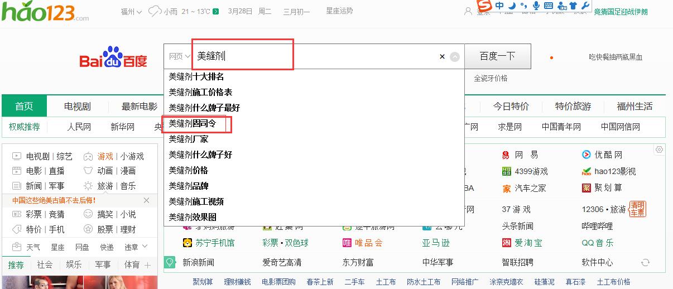
Task: Click the anime bear icon
Action: click(88, 171)
